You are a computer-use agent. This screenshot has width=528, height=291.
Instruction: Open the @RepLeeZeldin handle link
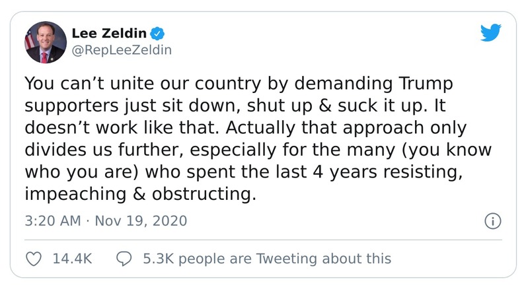(x=122, y=50)
